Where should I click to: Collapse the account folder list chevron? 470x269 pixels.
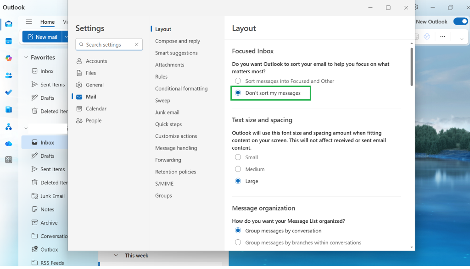[x=26, y=128]
